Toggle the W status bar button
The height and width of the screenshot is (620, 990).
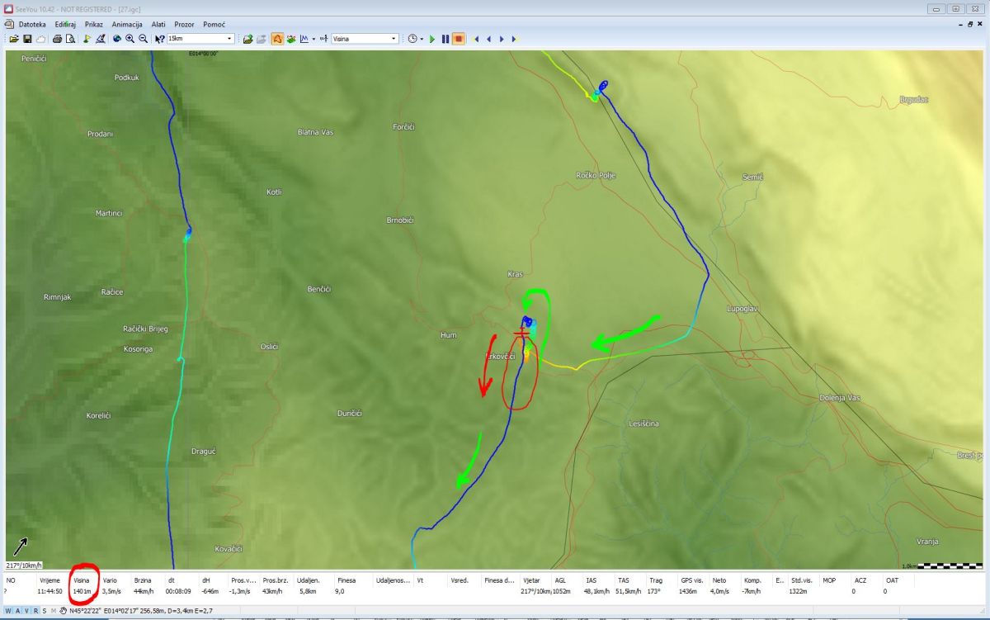point(8,611)
